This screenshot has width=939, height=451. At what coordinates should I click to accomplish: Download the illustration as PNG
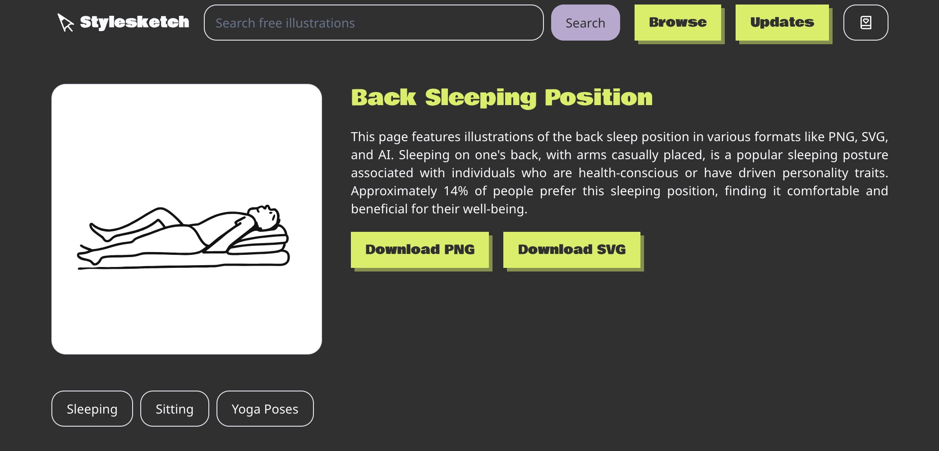pyautogui.click(x=419, y=249)
